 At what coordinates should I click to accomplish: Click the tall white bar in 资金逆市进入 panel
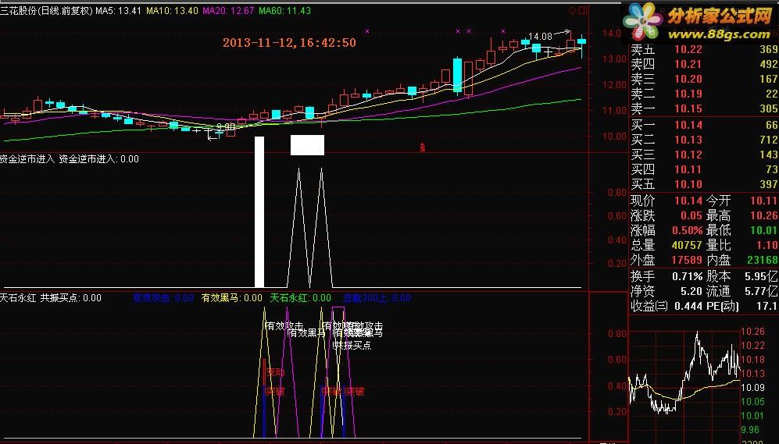click(259, 211)
